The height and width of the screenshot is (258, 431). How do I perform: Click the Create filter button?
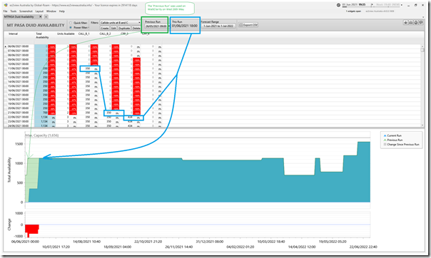[x=105, y=28]
